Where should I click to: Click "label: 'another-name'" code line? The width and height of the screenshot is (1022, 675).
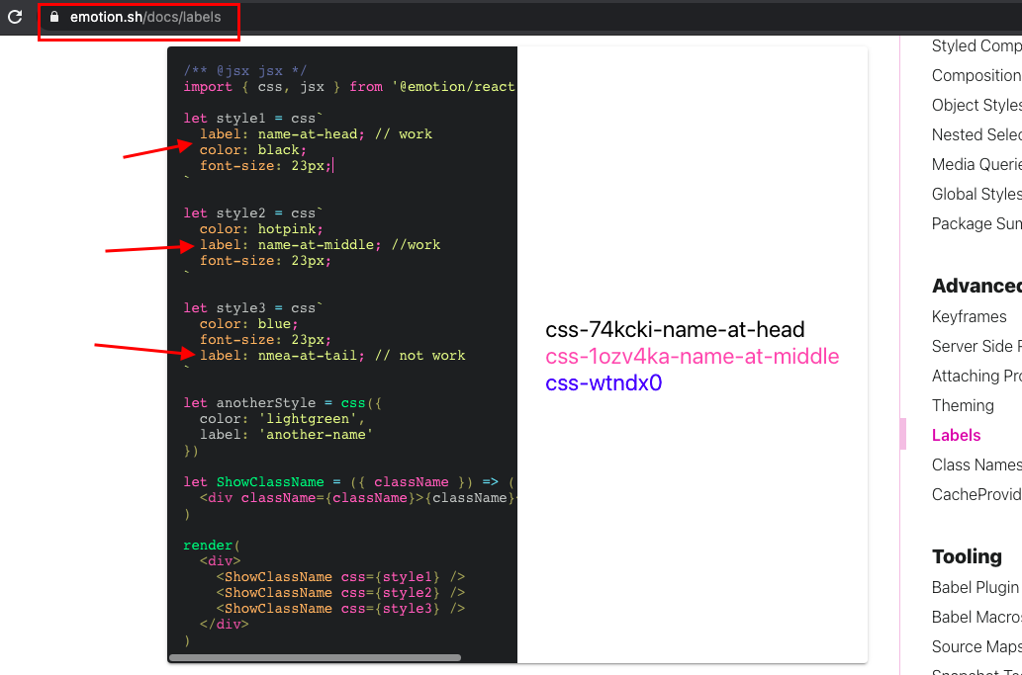pos(286,434)
